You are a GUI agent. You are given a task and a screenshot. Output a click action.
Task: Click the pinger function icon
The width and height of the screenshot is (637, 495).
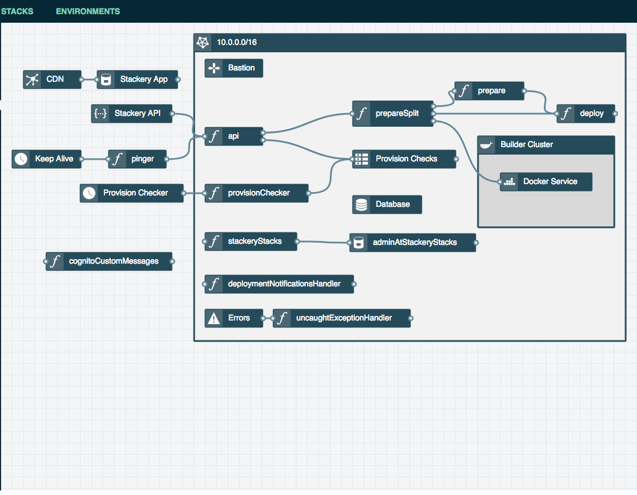click(x=118, y=159)
